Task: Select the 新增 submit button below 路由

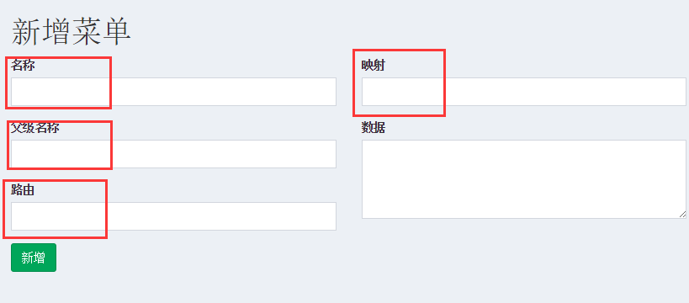Action: click(x=34, y=258)
